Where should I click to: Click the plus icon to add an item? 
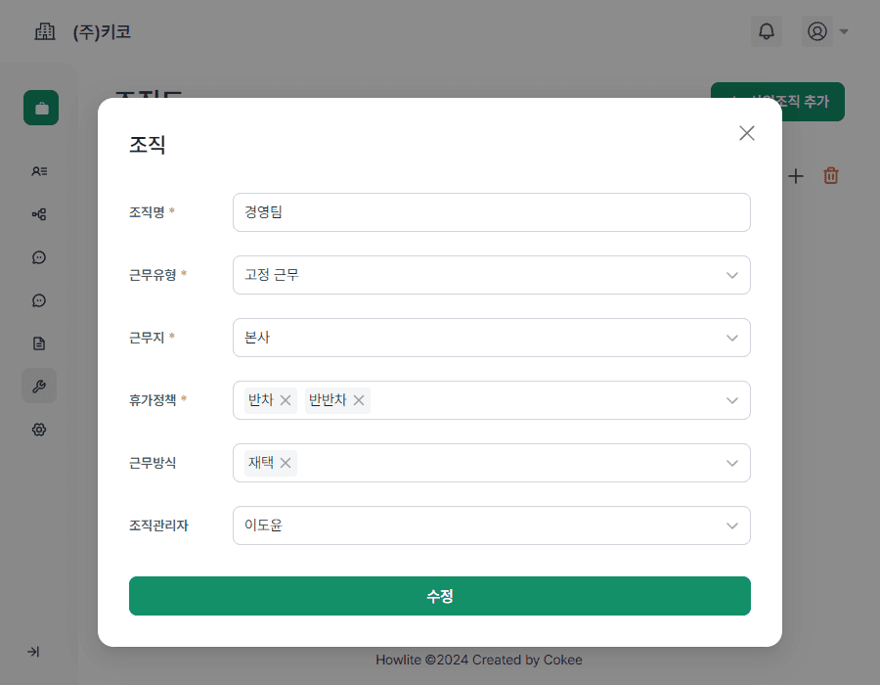coord(796,176)
